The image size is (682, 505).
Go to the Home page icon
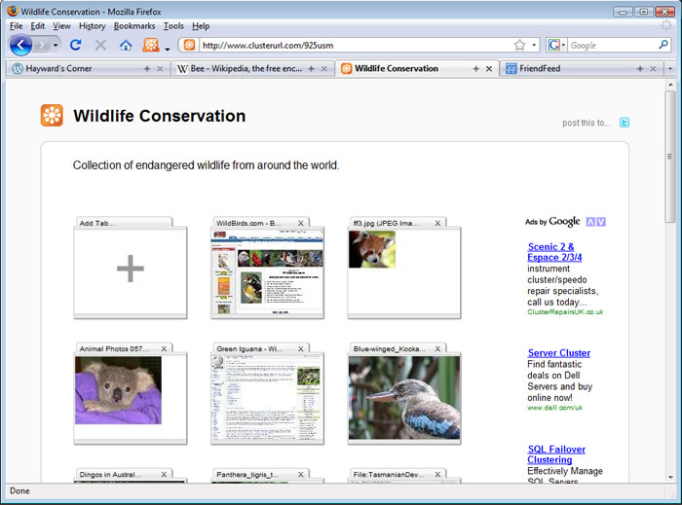tap(126, 45)
